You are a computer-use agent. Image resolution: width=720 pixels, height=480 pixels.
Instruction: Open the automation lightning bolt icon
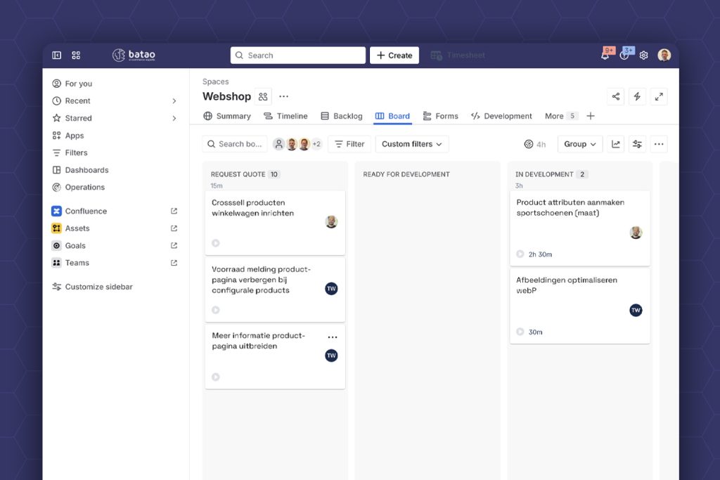click(637, 97)
